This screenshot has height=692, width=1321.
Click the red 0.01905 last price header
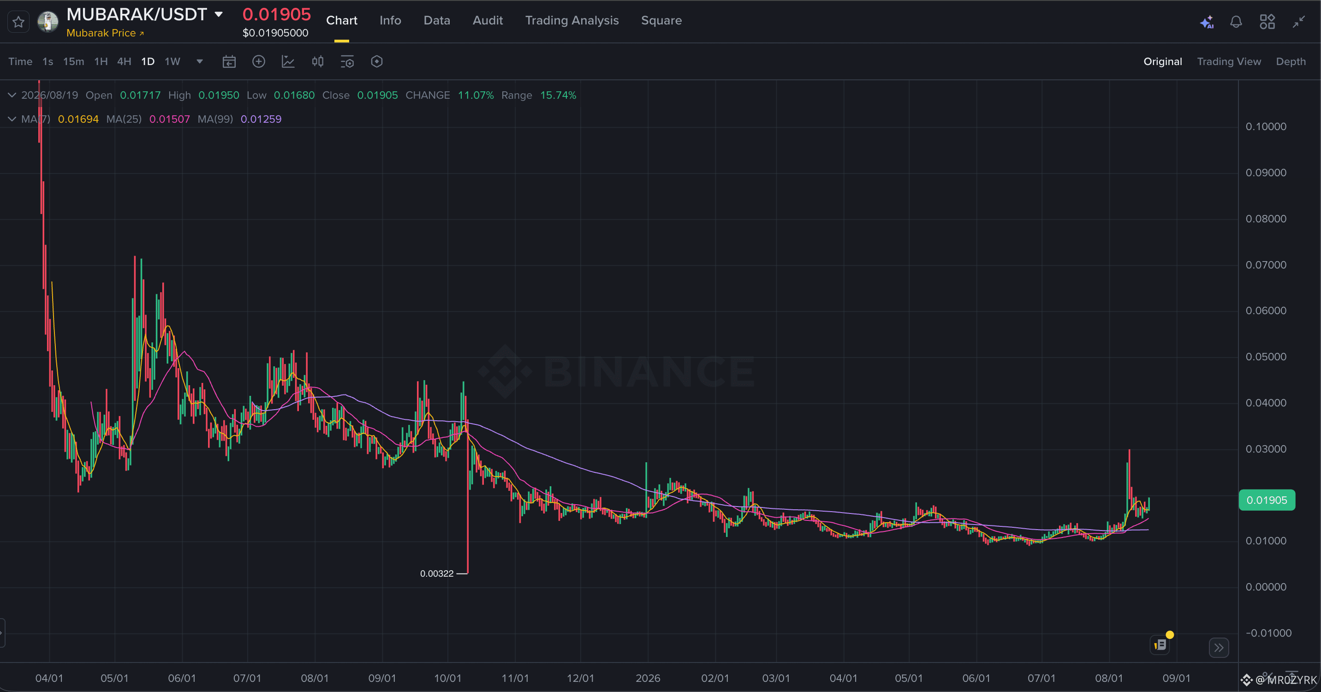click(276, 14)
